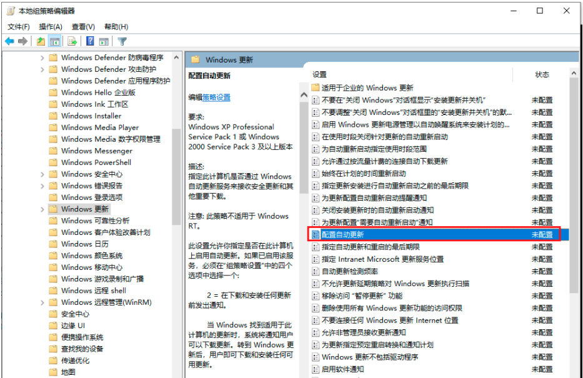Select the 配置自动更新 policy entry
This screenshot has width=583, height=378.
pos(342,234)
